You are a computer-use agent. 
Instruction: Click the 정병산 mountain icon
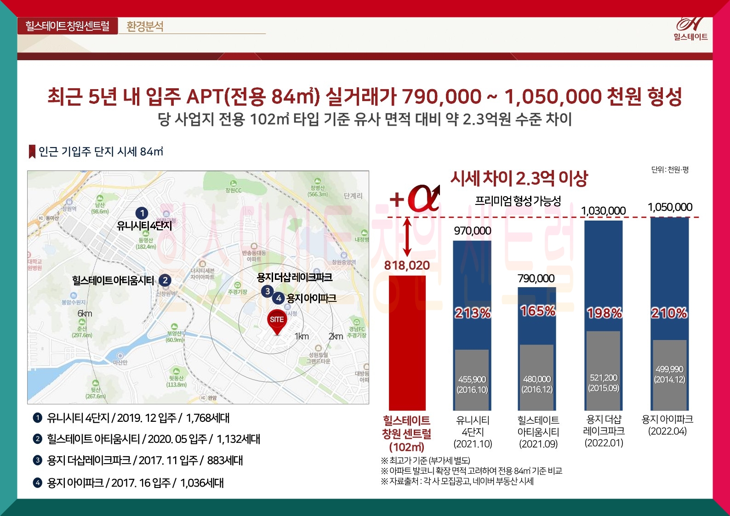point(317,181)
